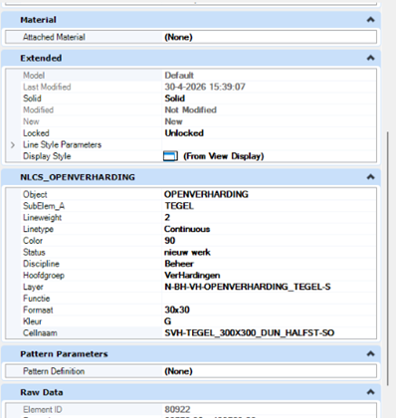
Task: Select the Not Modified value
Action: (191, 110)
